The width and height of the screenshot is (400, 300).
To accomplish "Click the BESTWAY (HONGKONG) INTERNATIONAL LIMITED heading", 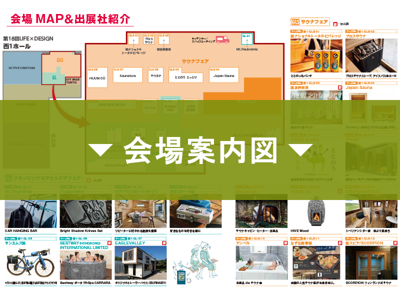I will coord(84,245).
